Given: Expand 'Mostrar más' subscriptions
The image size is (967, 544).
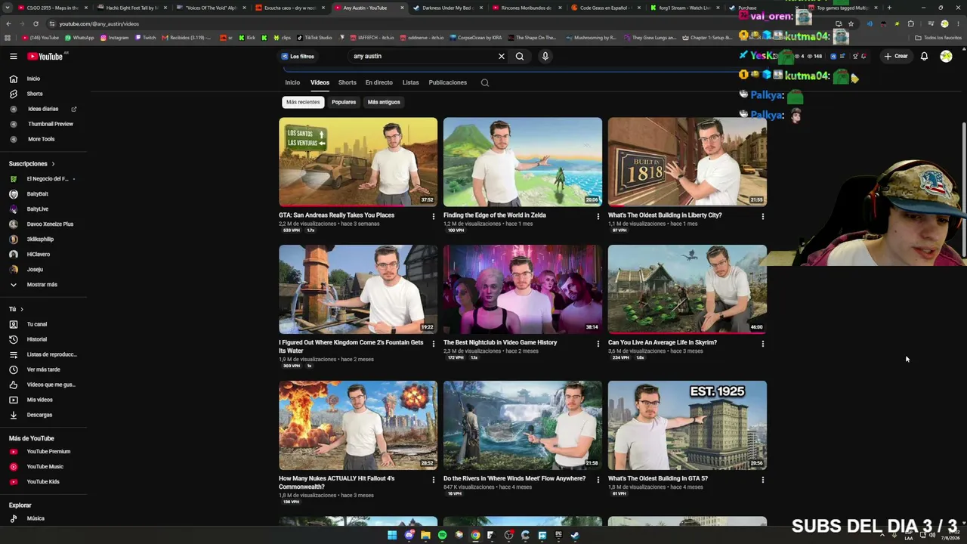Looking at the screenshot, I should (x=43, y=284).
